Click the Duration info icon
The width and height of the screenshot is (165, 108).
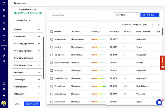click(118, 32)
